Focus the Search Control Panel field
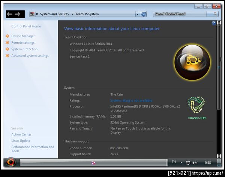Viewport: 225px width, 177px height. coord(180,14)
